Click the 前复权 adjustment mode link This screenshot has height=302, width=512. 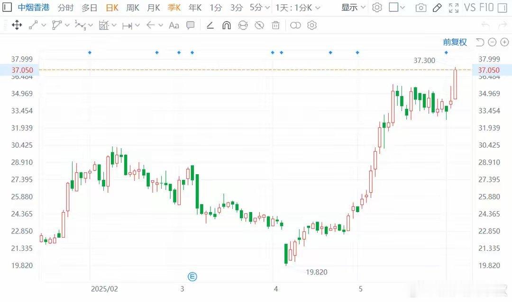(x=455, y=42)
